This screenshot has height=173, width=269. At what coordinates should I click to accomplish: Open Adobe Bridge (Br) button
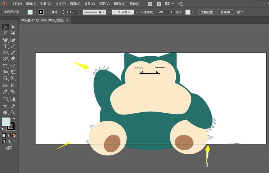pos(150,4)
